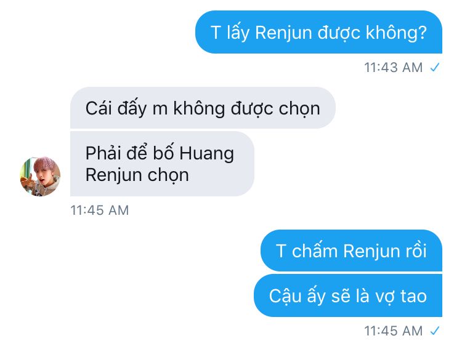The width and height of the screenshot is (462, 341).
Task: Click the delivered checkmark beside the sent 11:45 AM
Action: click(x=435, y=331)
